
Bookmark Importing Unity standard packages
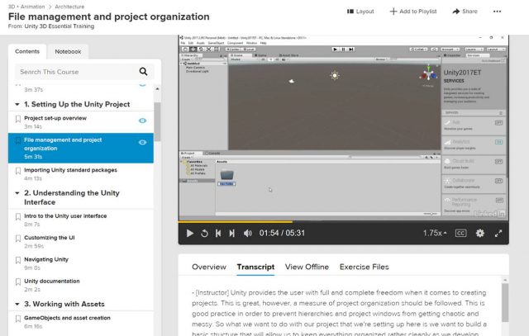point(18,171)
